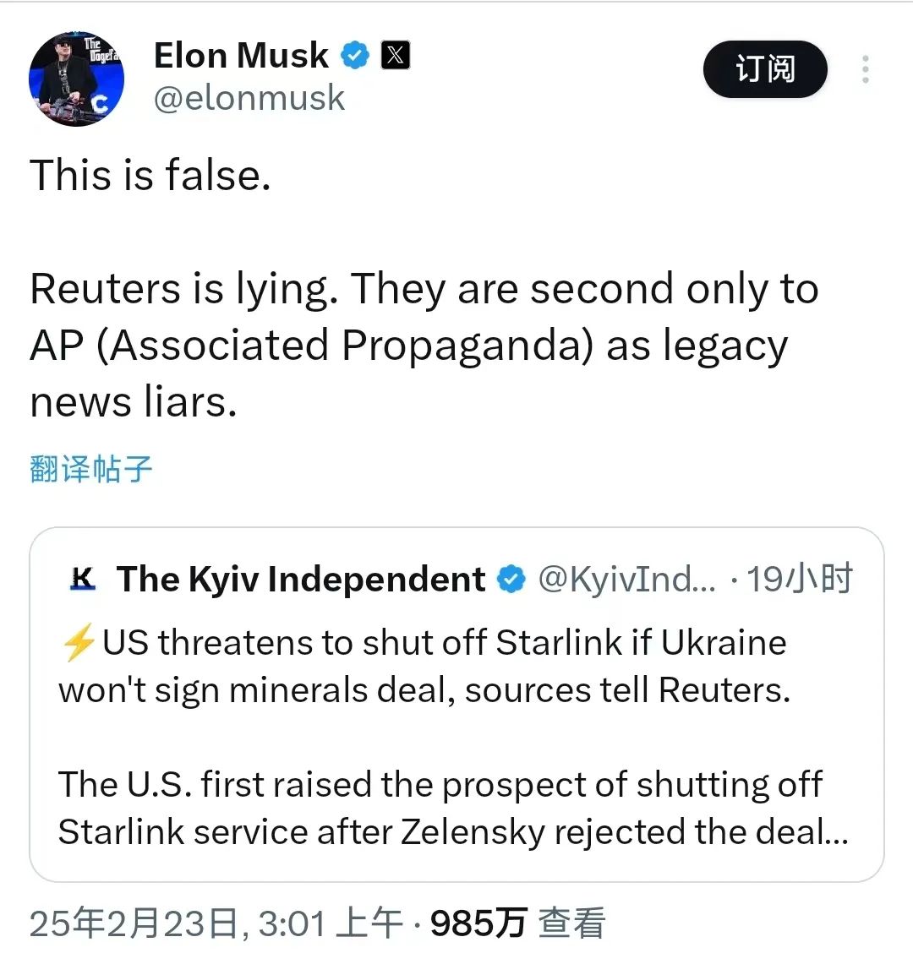Click the Elon Musk display name
Screen dimensions: 913x975
[241, 56]
